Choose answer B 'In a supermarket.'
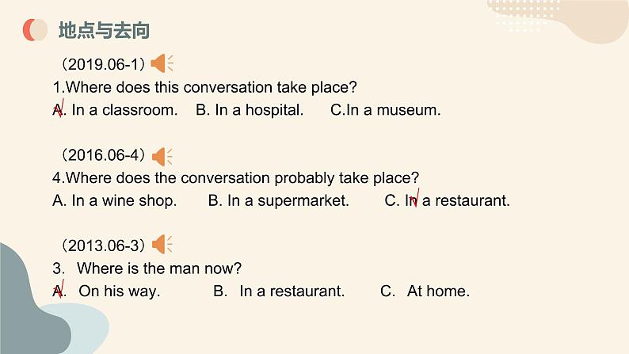 [278, 201]
